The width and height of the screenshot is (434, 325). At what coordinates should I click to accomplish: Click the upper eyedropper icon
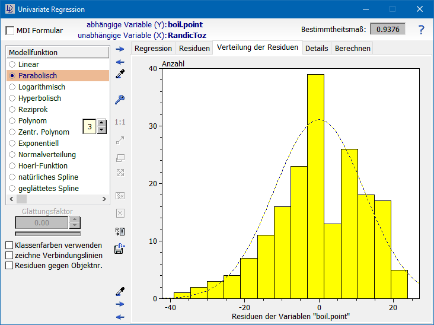[120, 75]
